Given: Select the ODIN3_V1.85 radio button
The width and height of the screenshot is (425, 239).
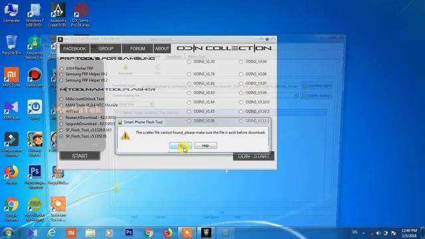Looking at the screenshot, I should [189, 112].
